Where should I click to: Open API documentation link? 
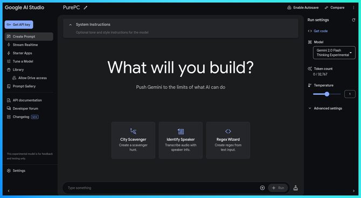click(27, 100)
